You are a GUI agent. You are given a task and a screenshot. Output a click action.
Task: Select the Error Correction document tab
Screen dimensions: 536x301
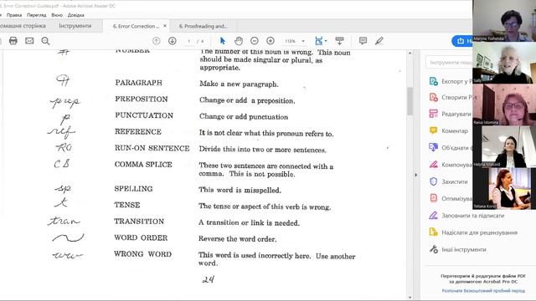[136, 26]
